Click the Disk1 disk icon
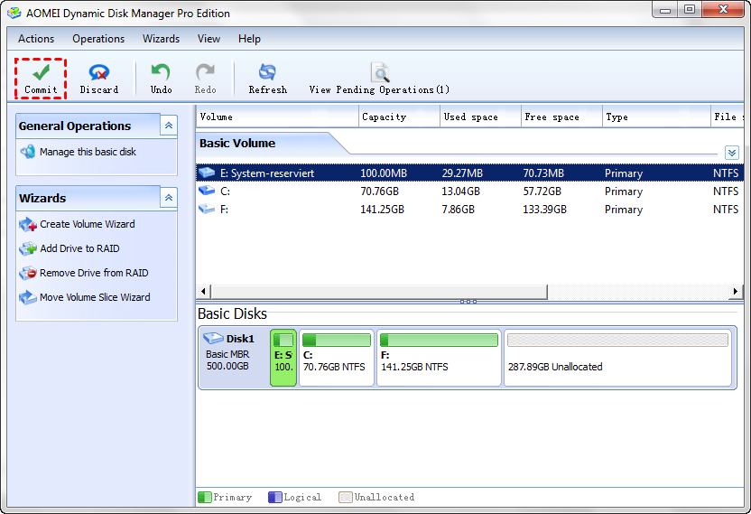This screenshot has height=514, width=751. pyautogui.click(x=213, y=339)
